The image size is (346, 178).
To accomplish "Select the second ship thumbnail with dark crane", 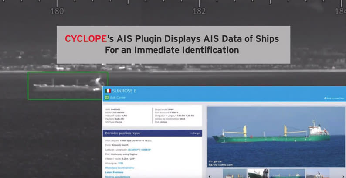I will tap(258, 174).
